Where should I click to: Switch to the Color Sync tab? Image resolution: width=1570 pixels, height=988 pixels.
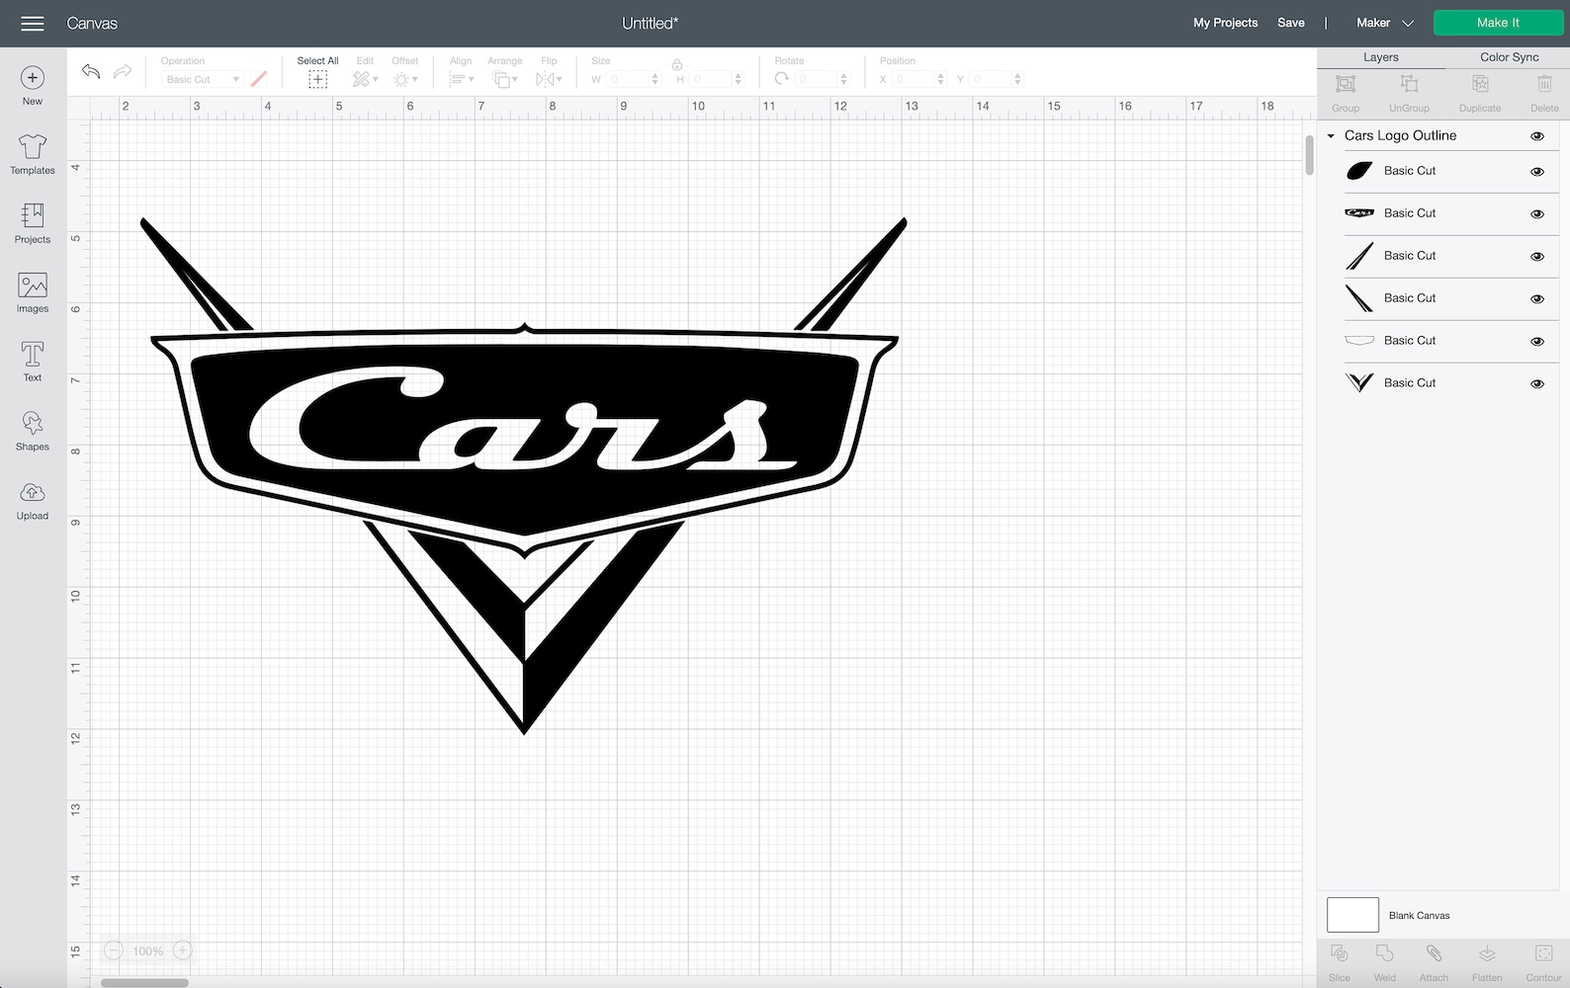pos(1509,57)
